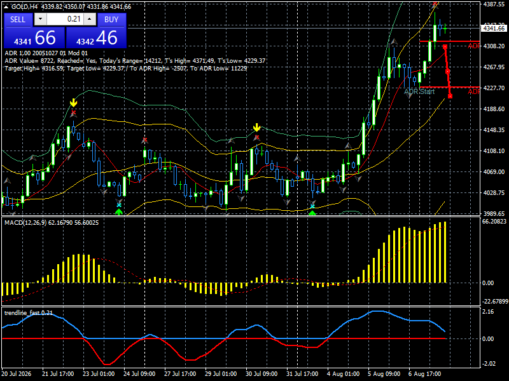509x381 pixels.
Task: Select the green up arrow near 24 Jul low
Action: click(x=119, y=212)
